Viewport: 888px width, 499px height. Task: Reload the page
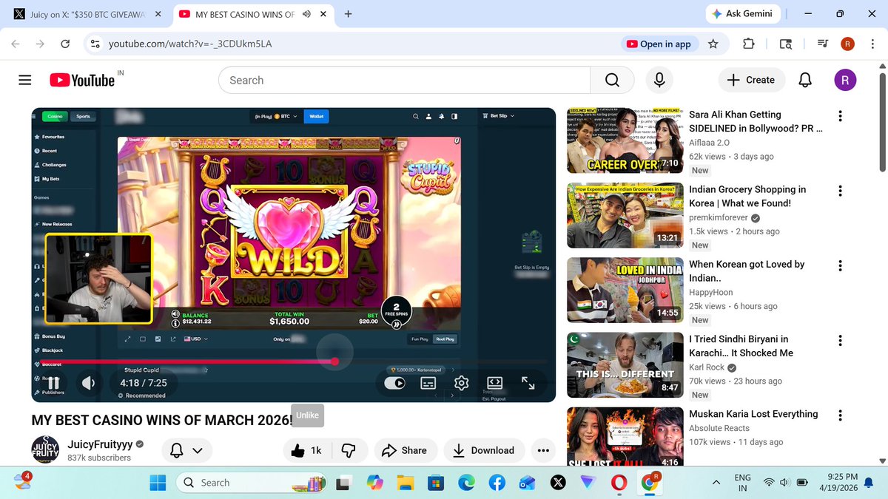click(65, 44)
